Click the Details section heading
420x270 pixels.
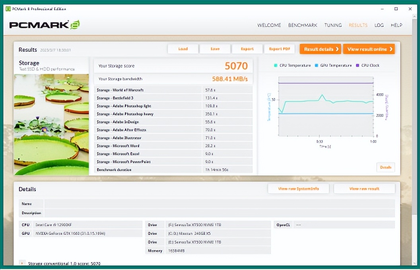click(27, 189)
